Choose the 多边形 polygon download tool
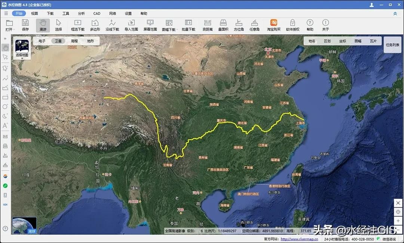 pos(95,25)
